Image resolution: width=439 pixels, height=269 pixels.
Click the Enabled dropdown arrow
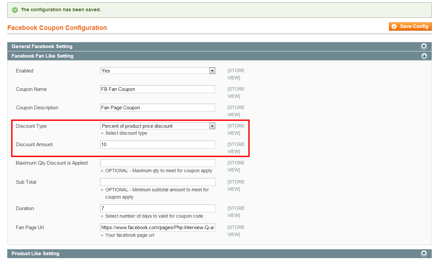point(212,70)
